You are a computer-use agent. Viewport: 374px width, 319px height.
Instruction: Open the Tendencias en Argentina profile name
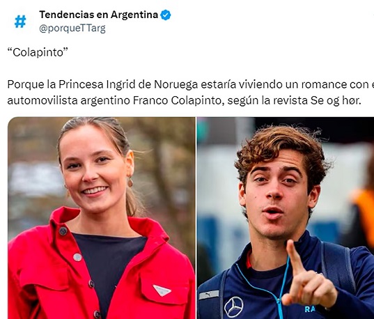click(x=98, y=15)
